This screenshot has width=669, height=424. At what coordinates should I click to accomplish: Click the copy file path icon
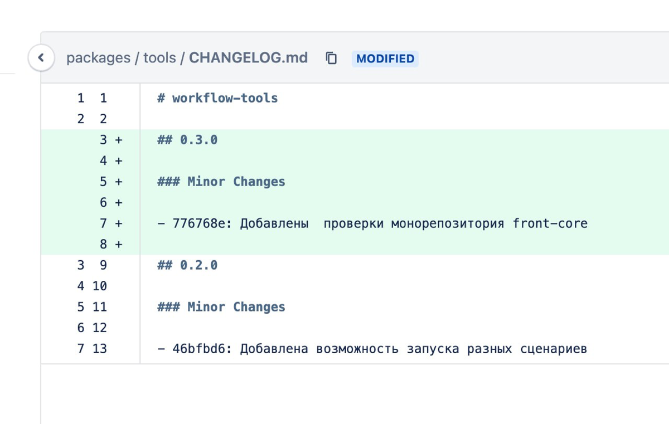pos(331,57)
